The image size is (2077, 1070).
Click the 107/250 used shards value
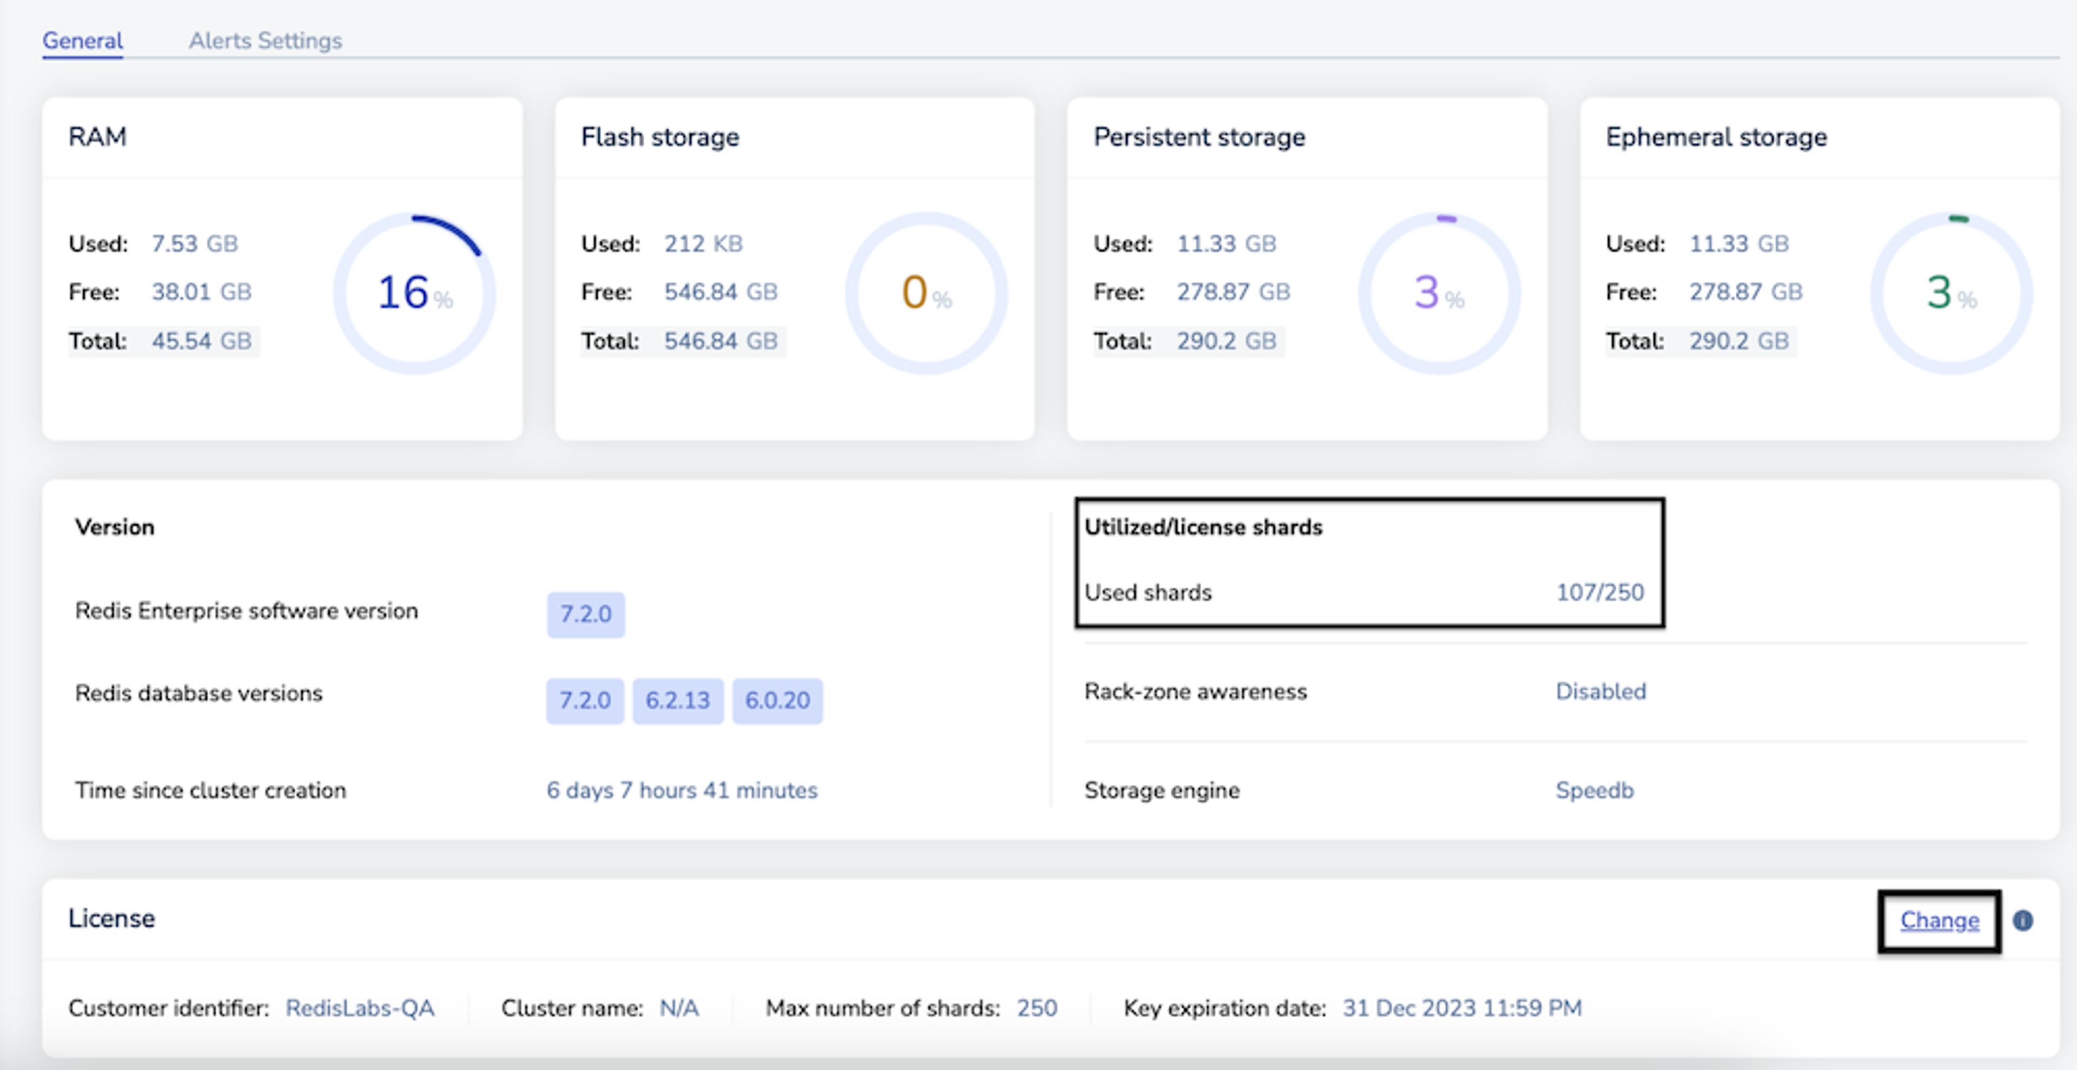point(1600,593)
